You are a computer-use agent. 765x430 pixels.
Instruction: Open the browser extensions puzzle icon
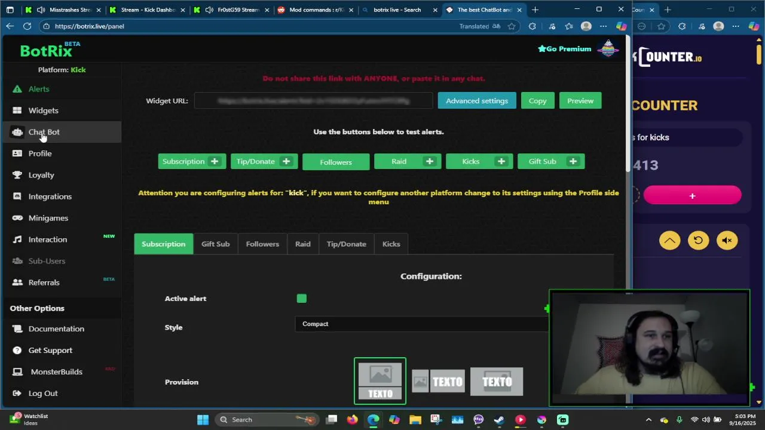pos(532,26)
